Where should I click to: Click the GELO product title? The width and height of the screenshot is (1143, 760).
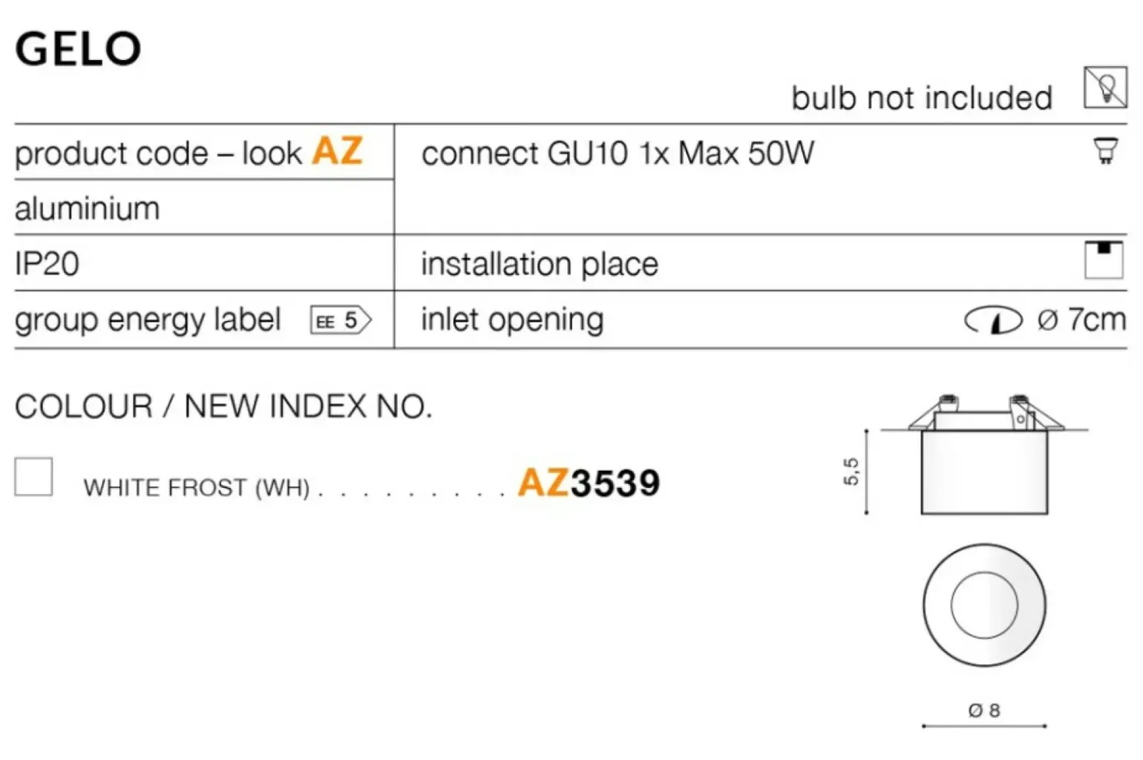click(78, 50)
